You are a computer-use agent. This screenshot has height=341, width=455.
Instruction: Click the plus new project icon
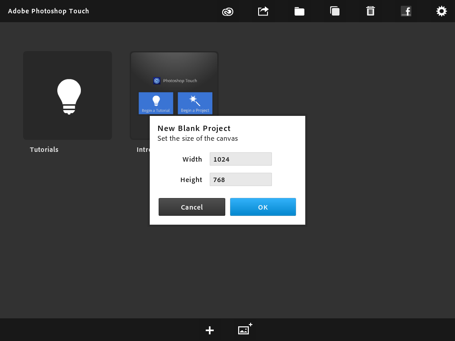210,330
